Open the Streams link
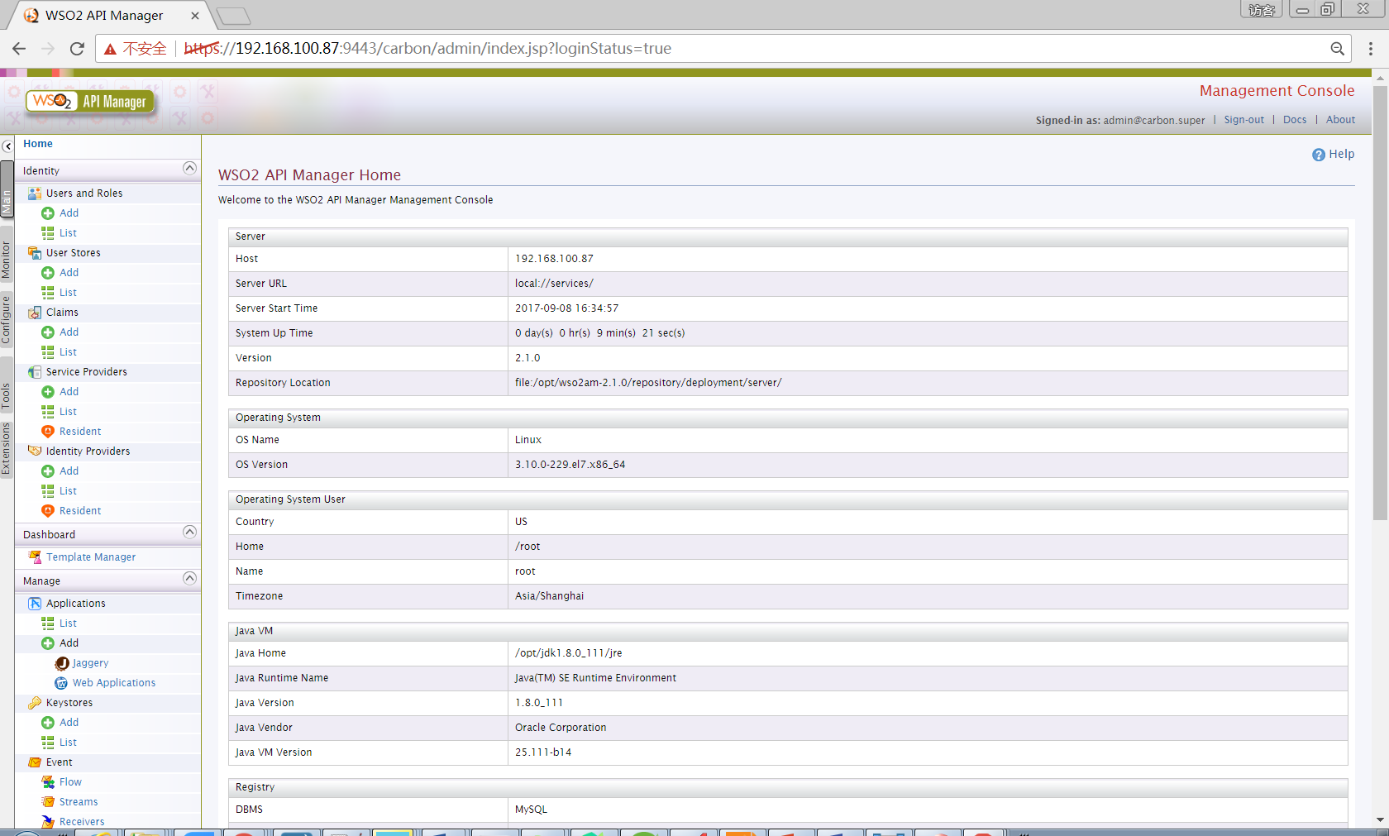 (x=79, y=802)
